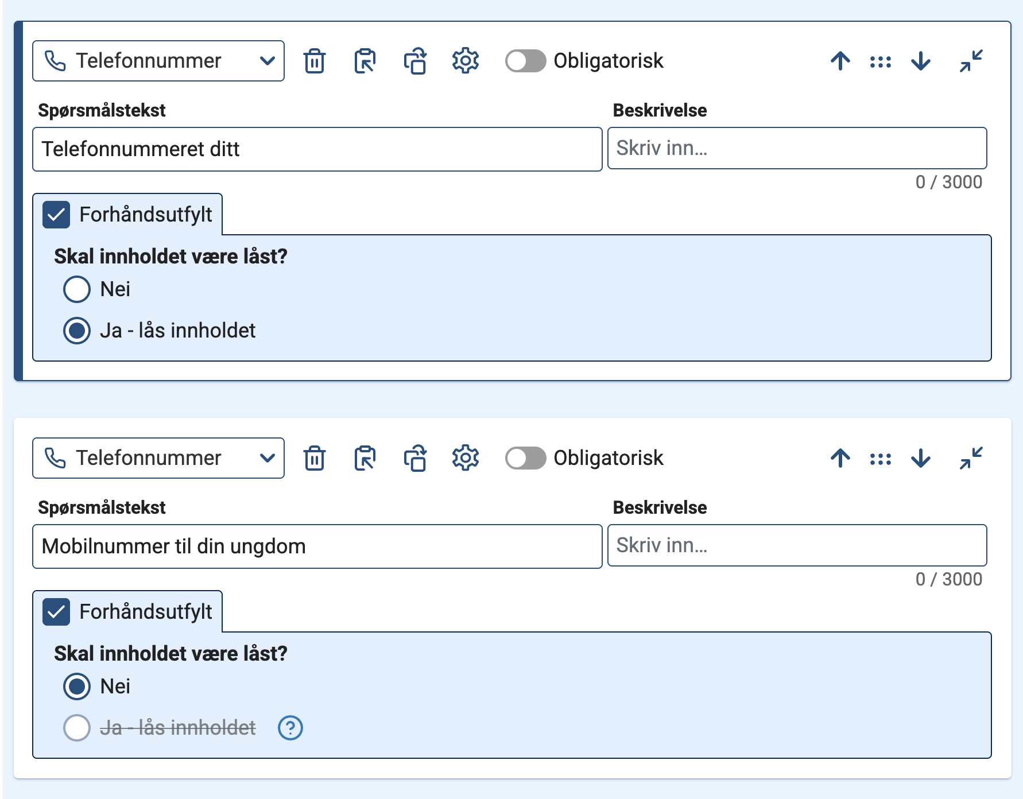Select 'Nei' radio in 'Telefonnummeret ditt' card

click(77, 289)
